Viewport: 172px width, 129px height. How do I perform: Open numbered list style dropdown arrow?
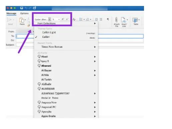(x=91, y=20)
